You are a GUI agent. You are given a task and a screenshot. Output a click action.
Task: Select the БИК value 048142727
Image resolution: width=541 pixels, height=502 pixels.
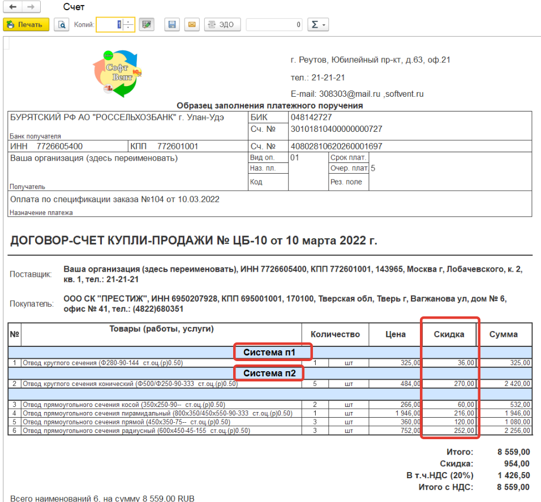pyautogui.click(x=311, y=117)
